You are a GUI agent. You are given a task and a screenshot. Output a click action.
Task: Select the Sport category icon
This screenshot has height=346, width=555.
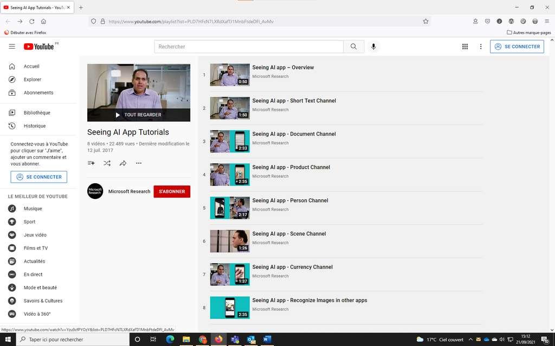(12, 222)
